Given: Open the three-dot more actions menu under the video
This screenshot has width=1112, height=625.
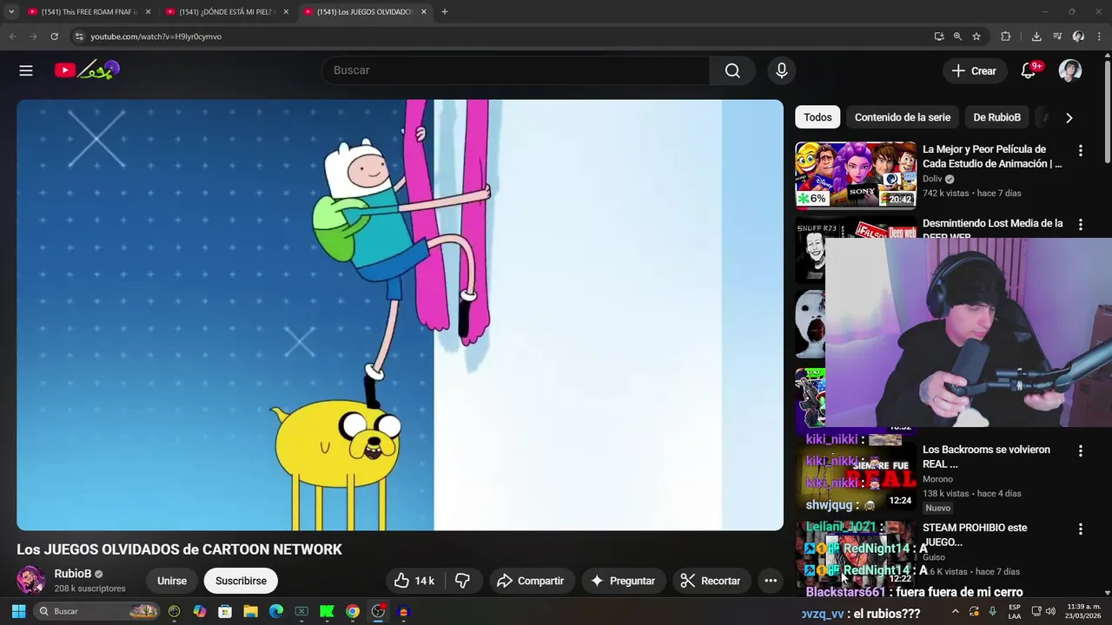Looking at the screenshot, I should click(771, 581).
